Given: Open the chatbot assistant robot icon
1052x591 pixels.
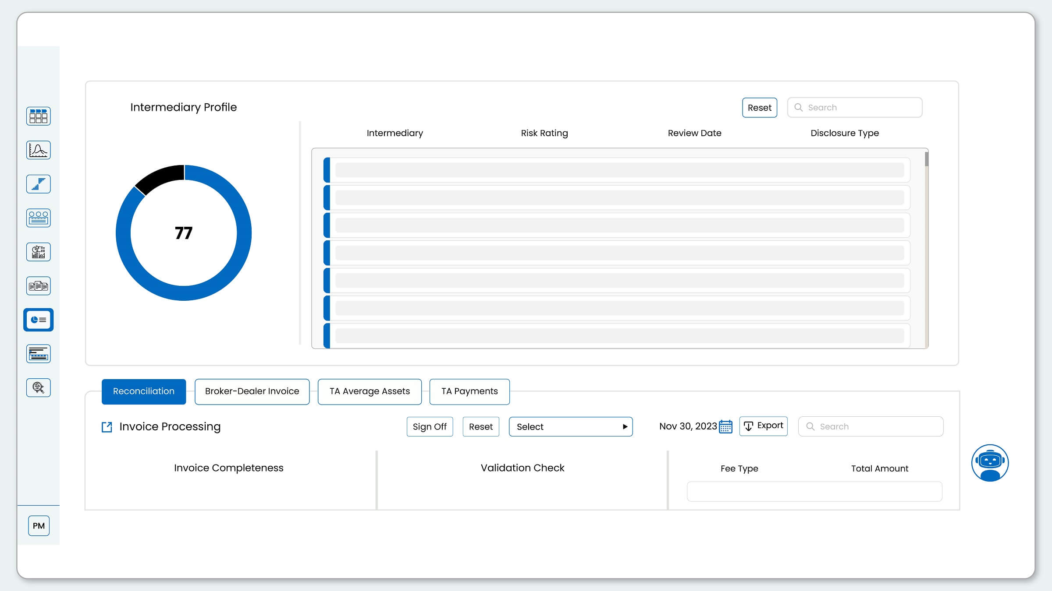Looking at the screenshot, I should 990,463.
